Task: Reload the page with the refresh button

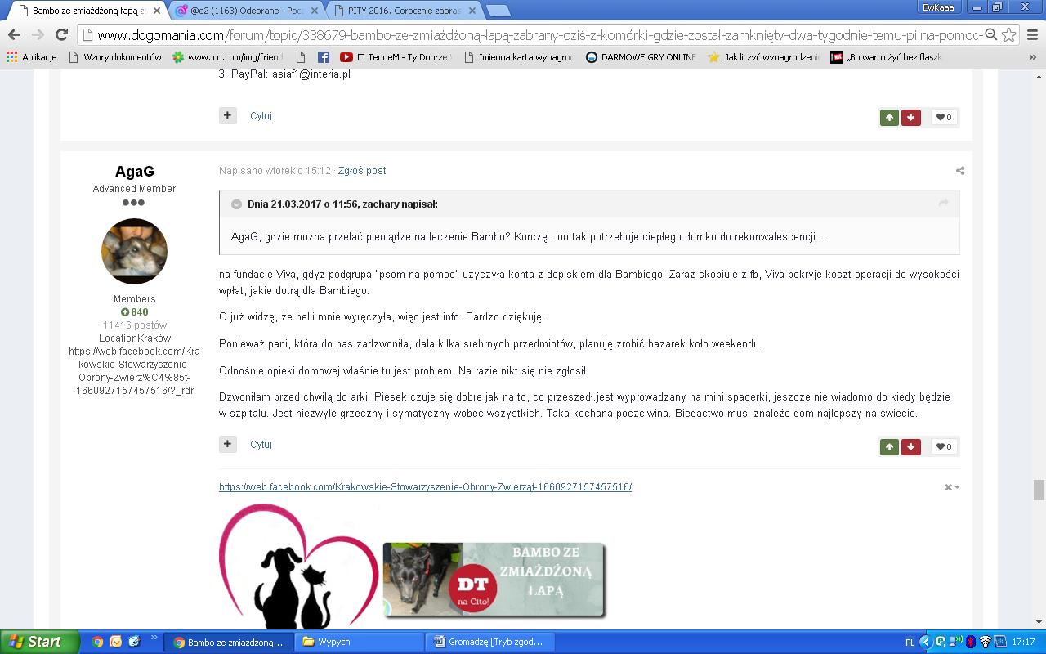Action: 61,35
